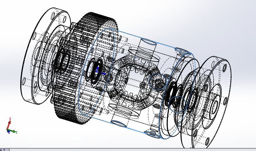Image resolution: width=256 pixels, height=151 pixels.
Task: Click the blue Z axis of orientation triad
Action: click(9, 132)
